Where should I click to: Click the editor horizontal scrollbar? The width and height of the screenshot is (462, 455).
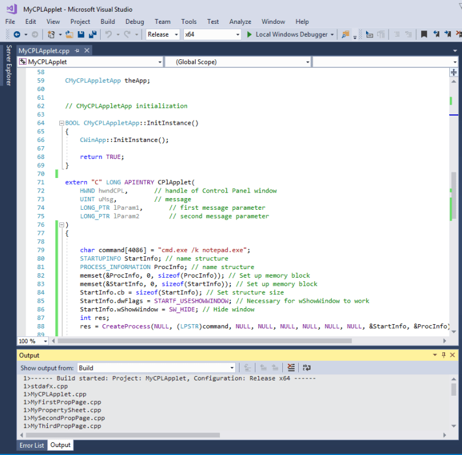[x=205, y=341]
